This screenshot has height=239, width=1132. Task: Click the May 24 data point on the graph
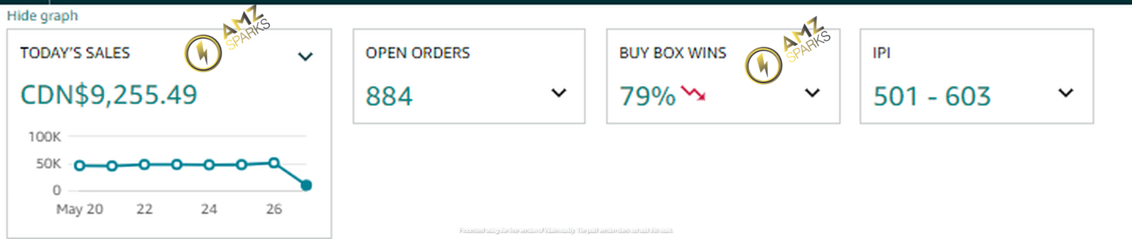(209, 165)
